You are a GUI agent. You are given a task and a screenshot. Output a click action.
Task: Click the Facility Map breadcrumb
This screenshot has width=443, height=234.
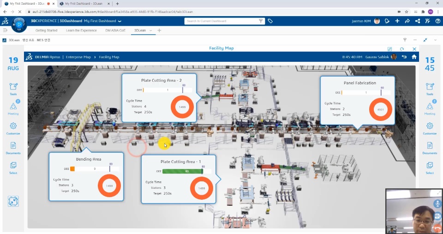click(109, 57)
